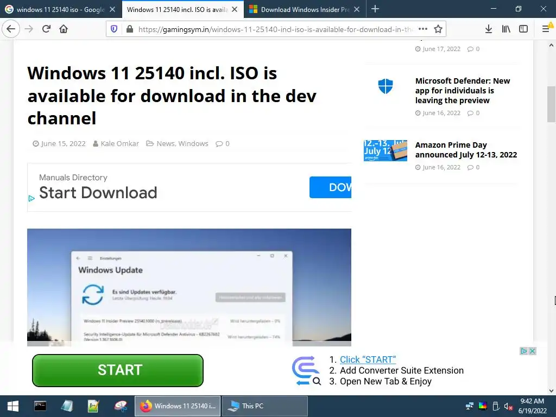Open Kale Omkar author link
Image resolution: width=556 pixels, height=417 pixels.
click(x=119, y=143)
